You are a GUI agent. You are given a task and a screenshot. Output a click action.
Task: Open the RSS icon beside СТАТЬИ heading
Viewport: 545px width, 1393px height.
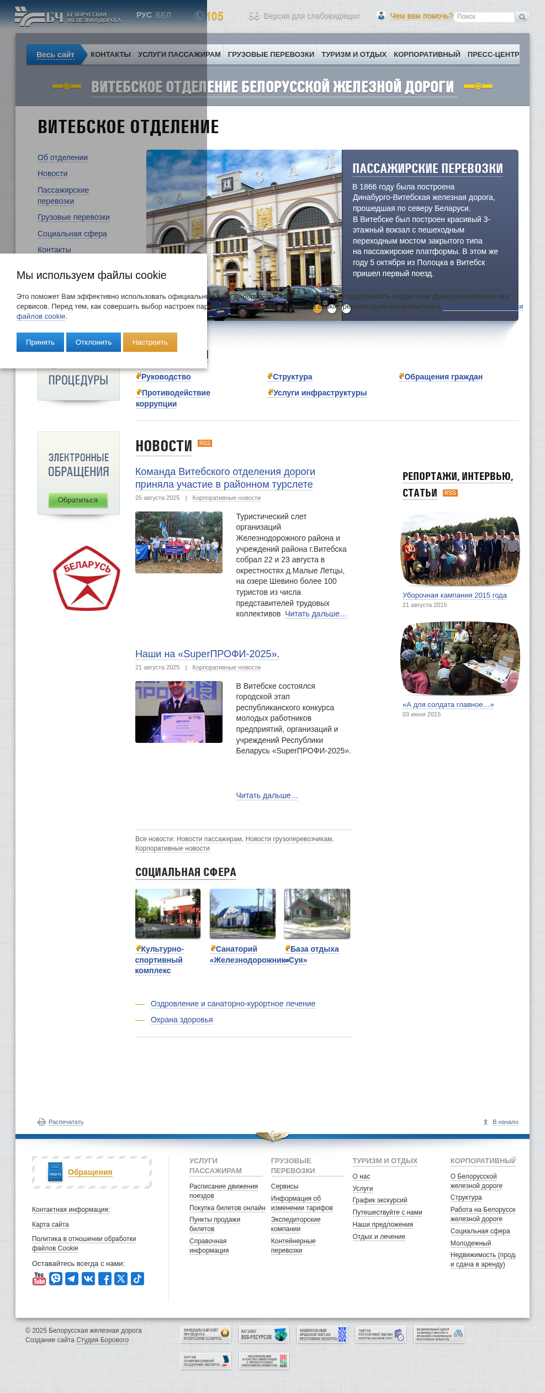(x=450, y=493)
